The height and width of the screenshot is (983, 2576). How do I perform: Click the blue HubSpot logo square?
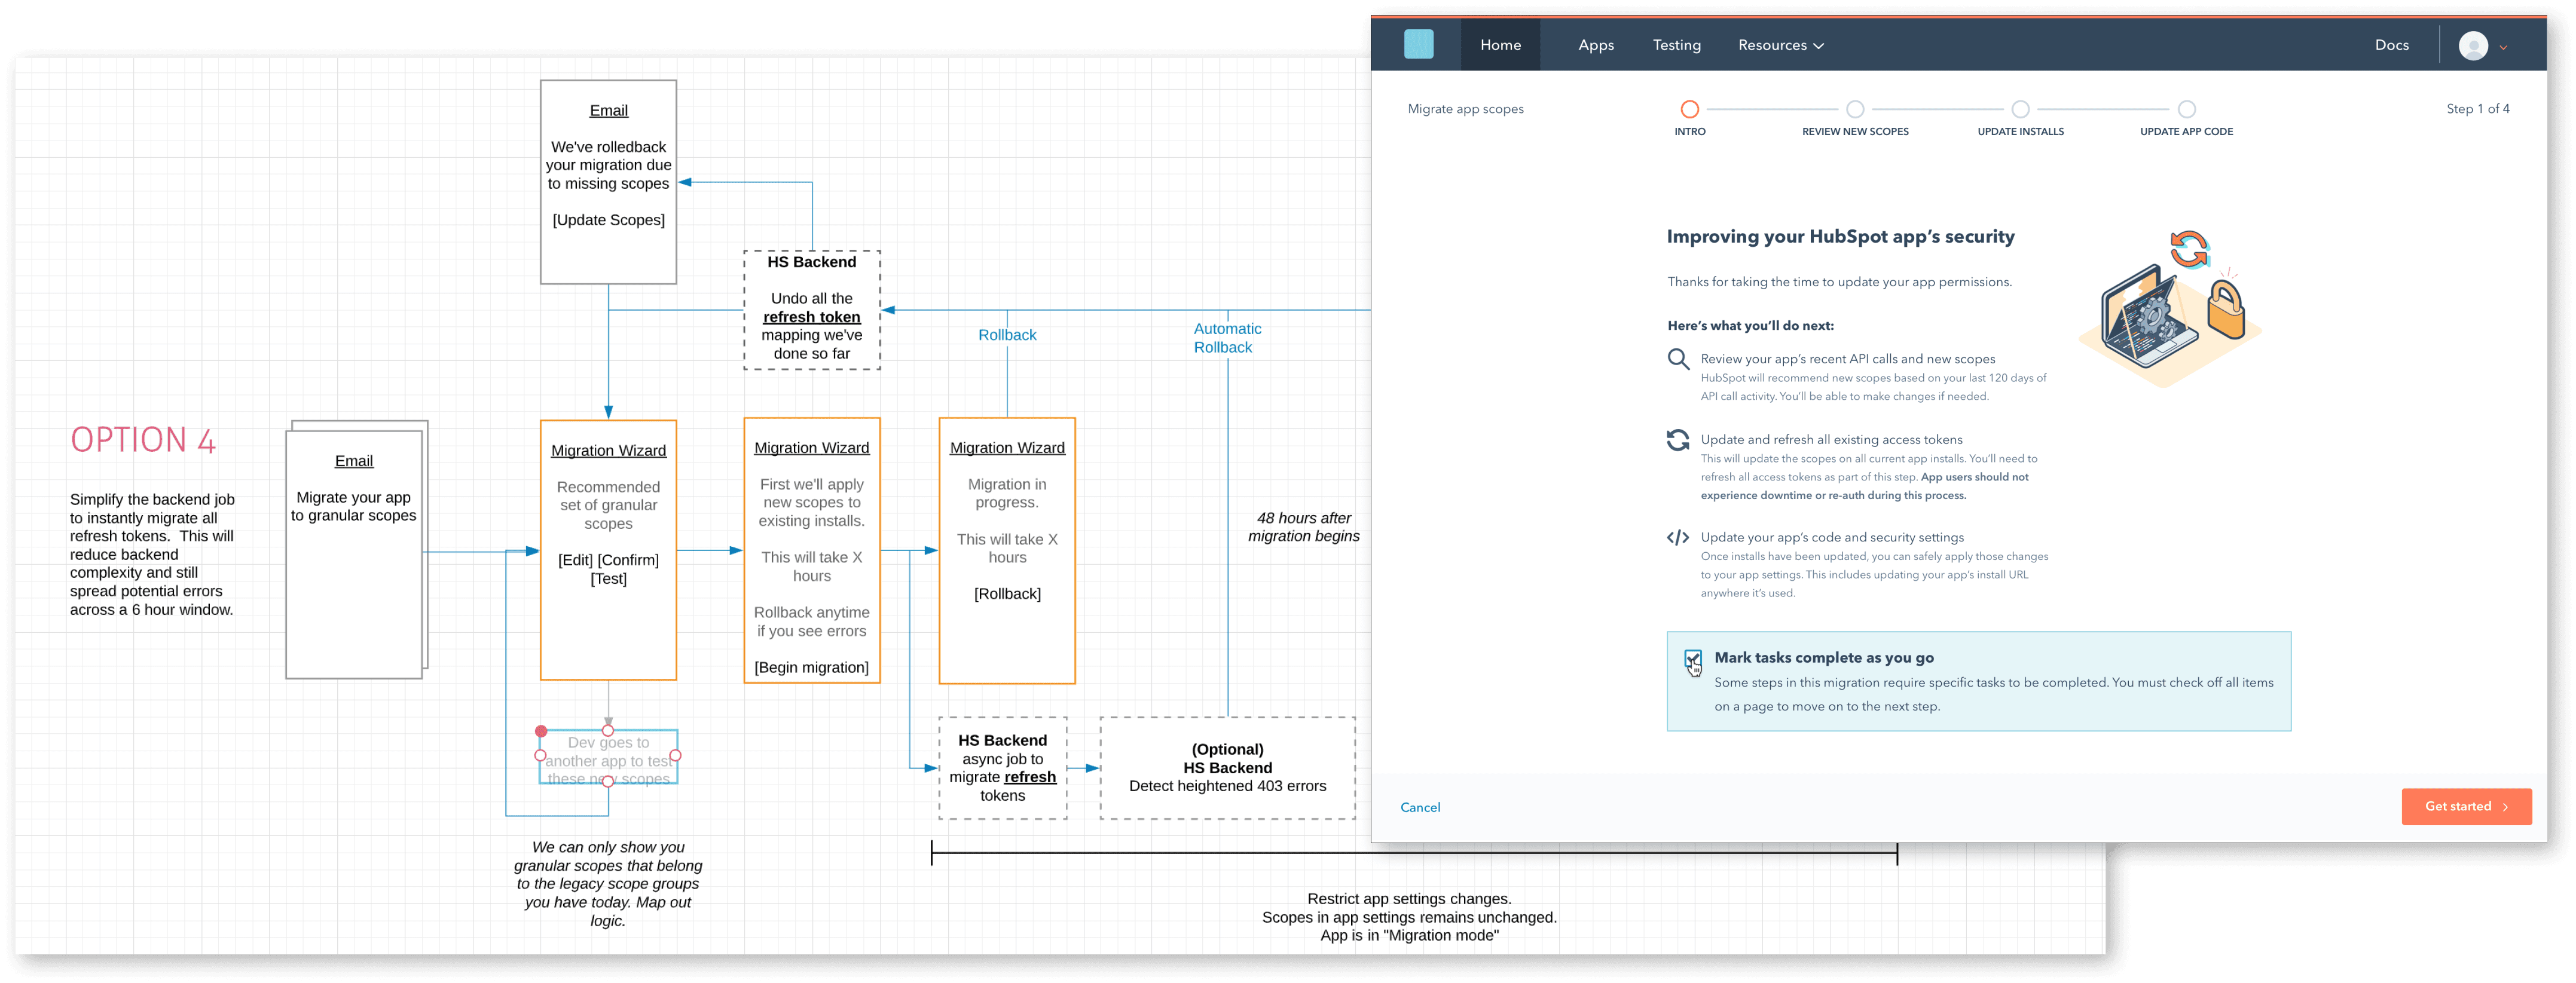[x=1418, y=45]
